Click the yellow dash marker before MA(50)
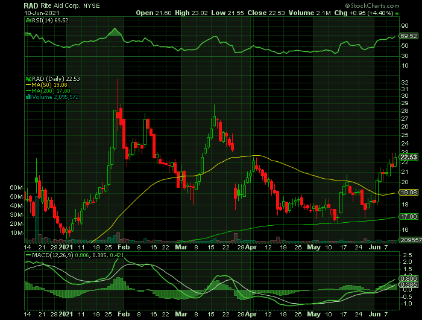Screen dimensions: 422x320 [28, 85]
